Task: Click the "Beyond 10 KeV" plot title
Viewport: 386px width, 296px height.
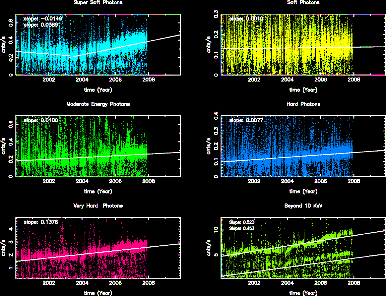Action: click(x=303, y=206)
